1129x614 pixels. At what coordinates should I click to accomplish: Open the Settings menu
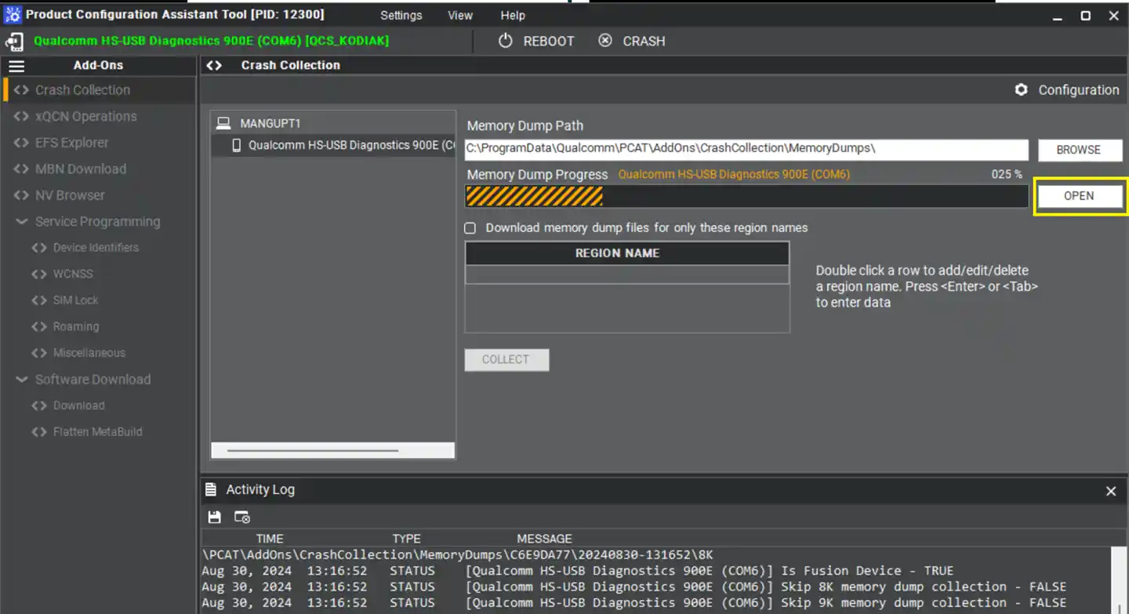point(401,15)
